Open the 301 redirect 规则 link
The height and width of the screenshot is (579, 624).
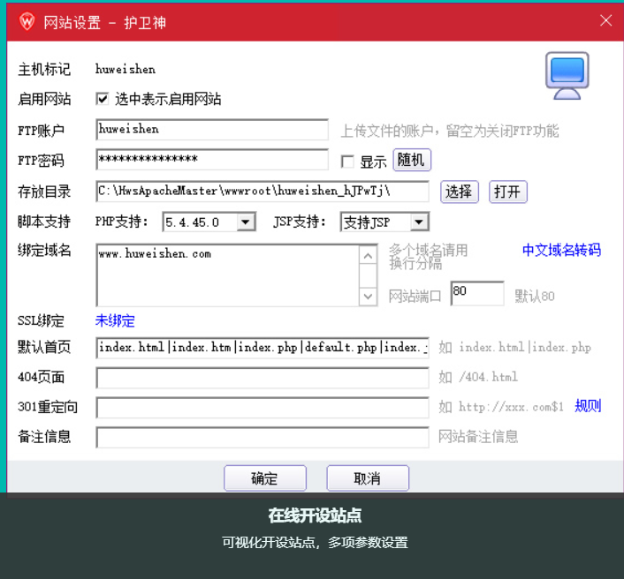588,406
